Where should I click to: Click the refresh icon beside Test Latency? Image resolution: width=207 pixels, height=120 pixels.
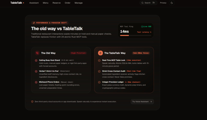click(151, 32)
